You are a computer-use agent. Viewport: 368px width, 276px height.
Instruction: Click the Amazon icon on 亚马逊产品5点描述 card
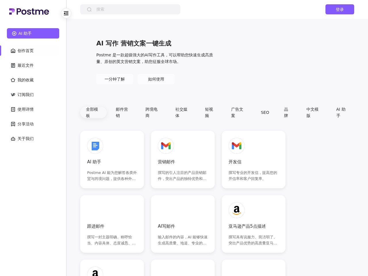click(236, 210)
